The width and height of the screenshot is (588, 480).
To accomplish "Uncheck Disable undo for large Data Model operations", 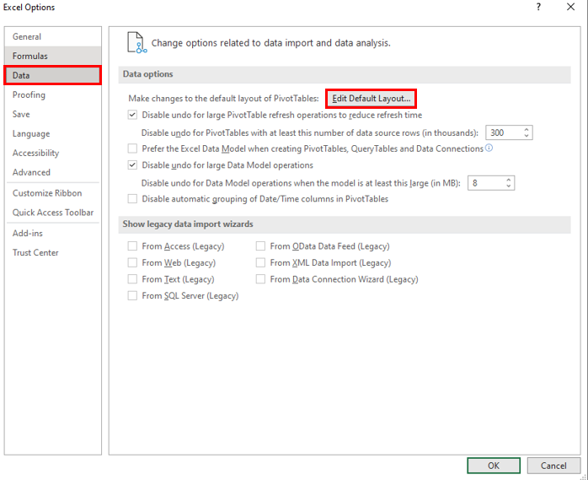I will 132,165.
